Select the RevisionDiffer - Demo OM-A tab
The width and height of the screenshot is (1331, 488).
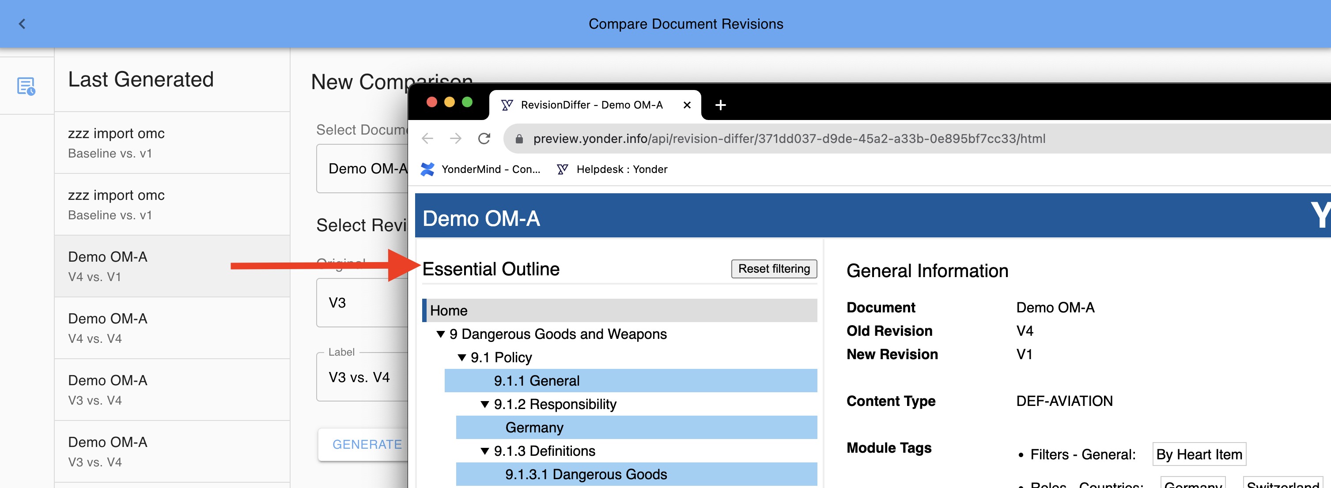point(591,105)
